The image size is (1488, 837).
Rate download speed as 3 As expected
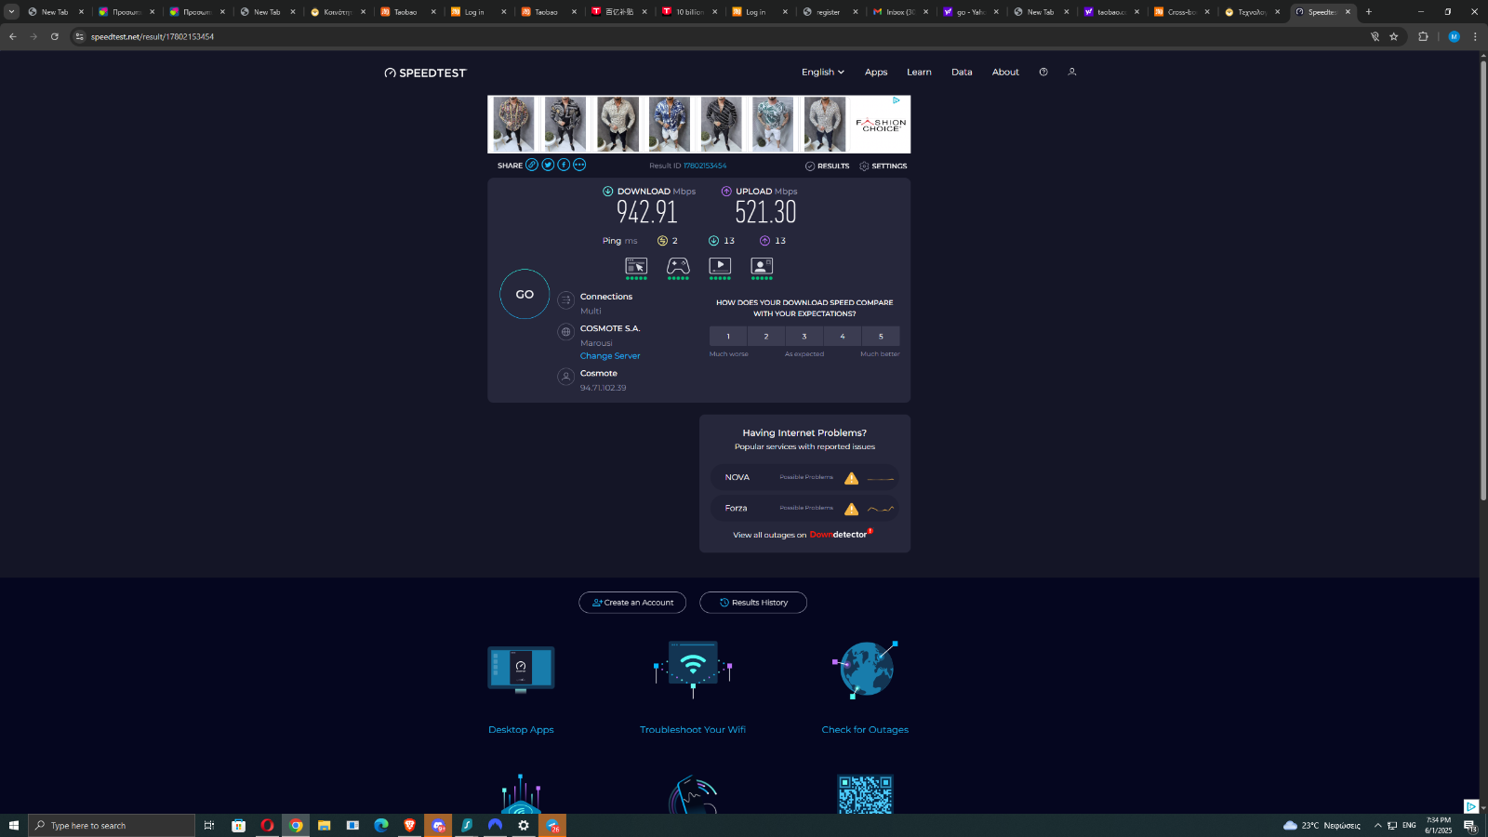pyautogui.click(x=804, y=337)
